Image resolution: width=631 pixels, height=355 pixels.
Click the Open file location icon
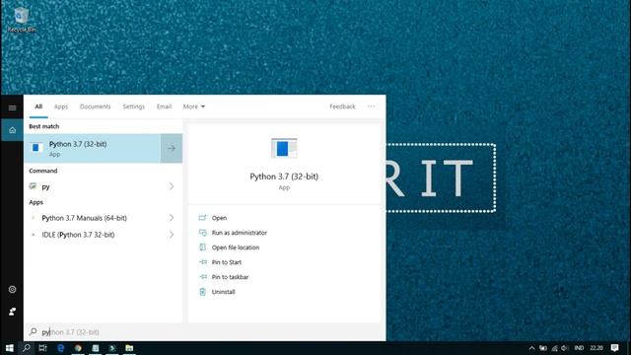coord(202,248)
